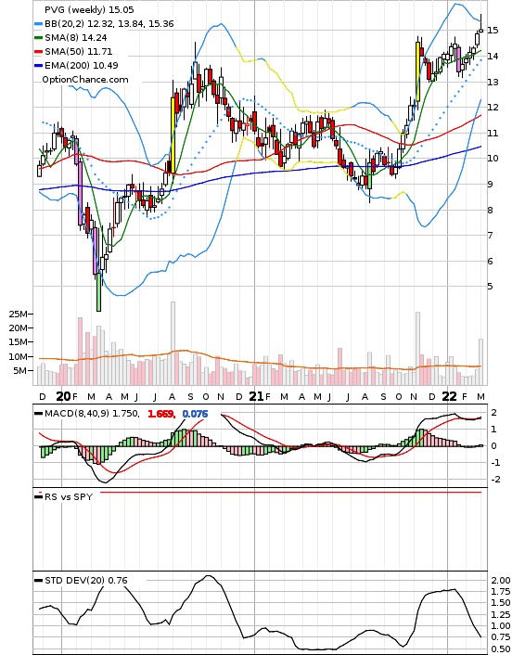
Task: Click the year 22 marker on time axis
Action: (449, 396)
